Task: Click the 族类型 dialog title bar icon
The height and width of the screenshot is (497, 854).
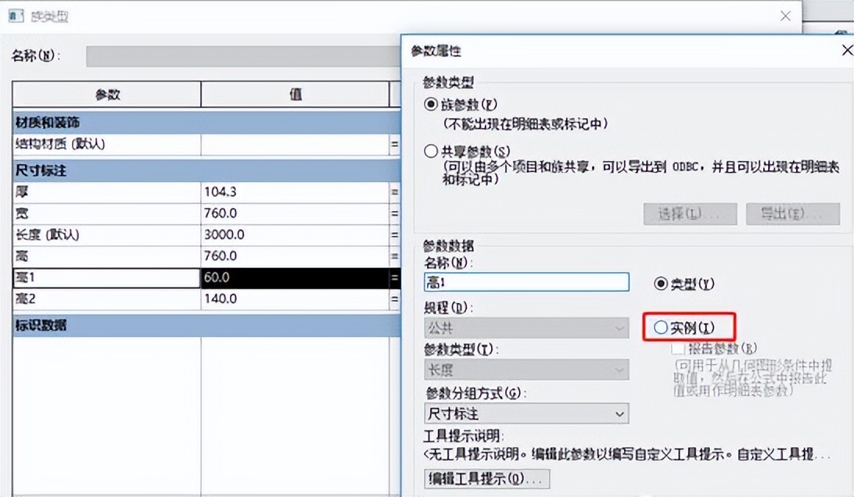Action: pos(16,16)
